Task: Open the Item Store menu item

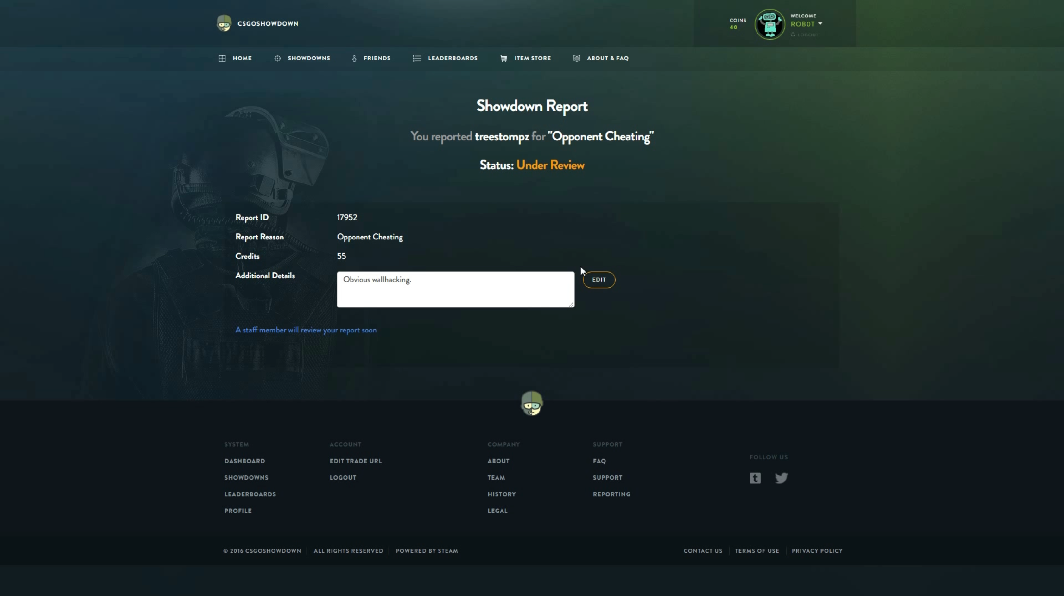Action: click(x=525, y=58)
